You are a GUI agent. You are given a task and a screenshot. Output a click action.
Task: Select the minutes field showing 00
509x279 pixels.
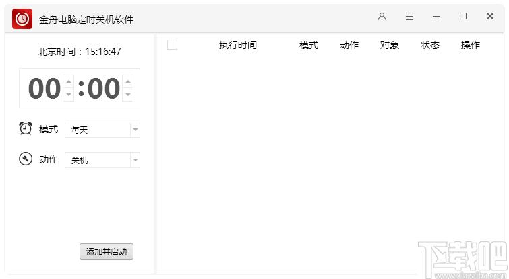pos(104,88)
